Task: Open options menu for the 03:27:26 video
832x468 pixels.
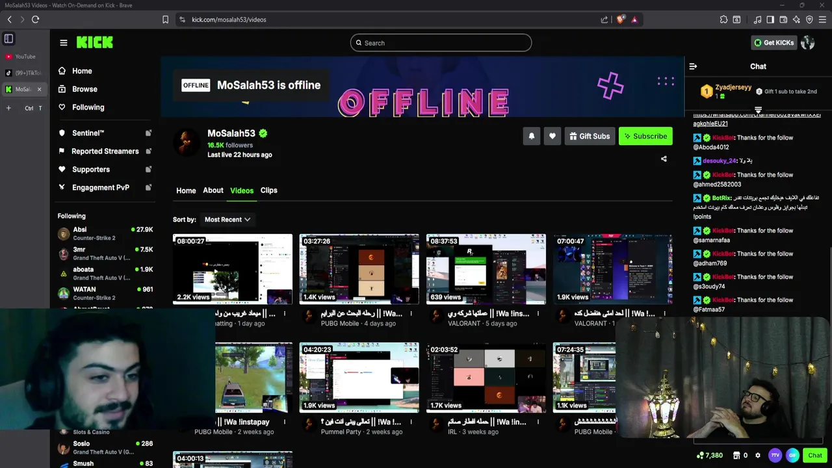Action: coord(411,313)
